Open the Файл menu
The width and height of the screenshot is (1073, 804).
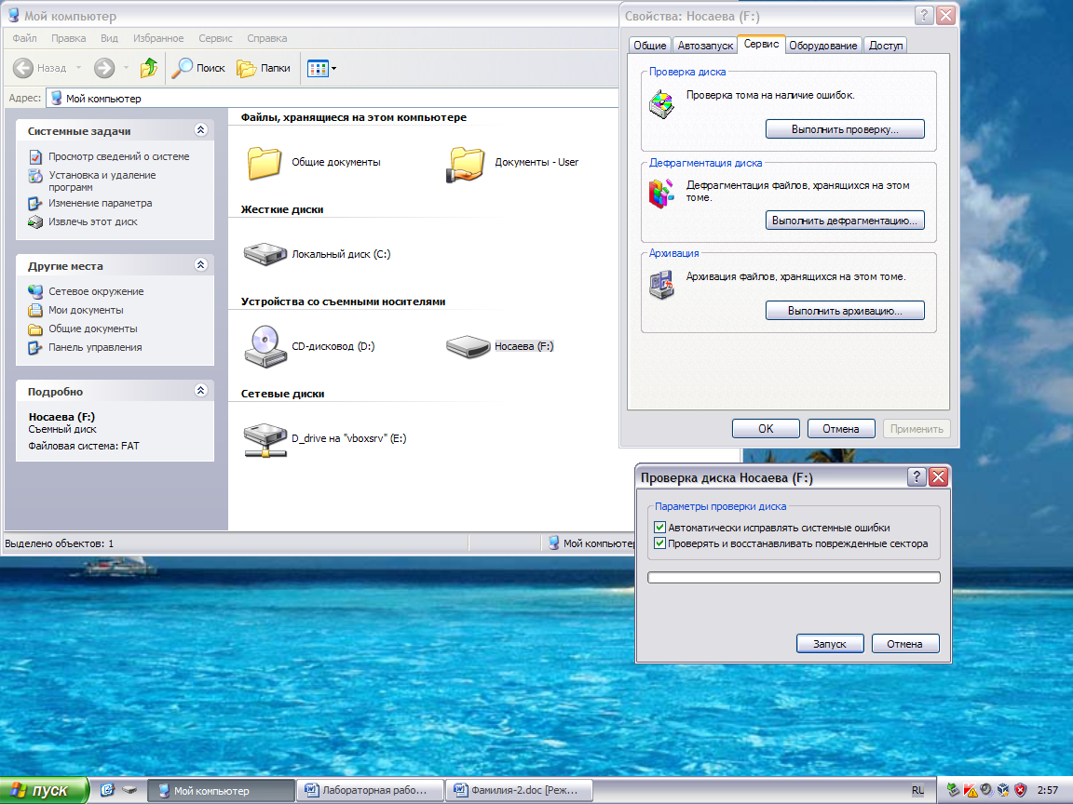click(24, 38)
